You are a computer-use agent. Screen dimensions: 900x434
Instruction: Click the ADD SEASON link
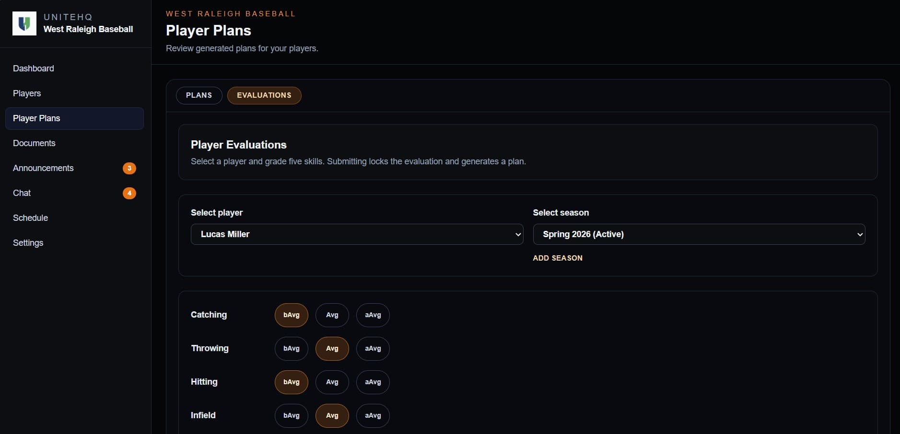(x=558, y=258)
